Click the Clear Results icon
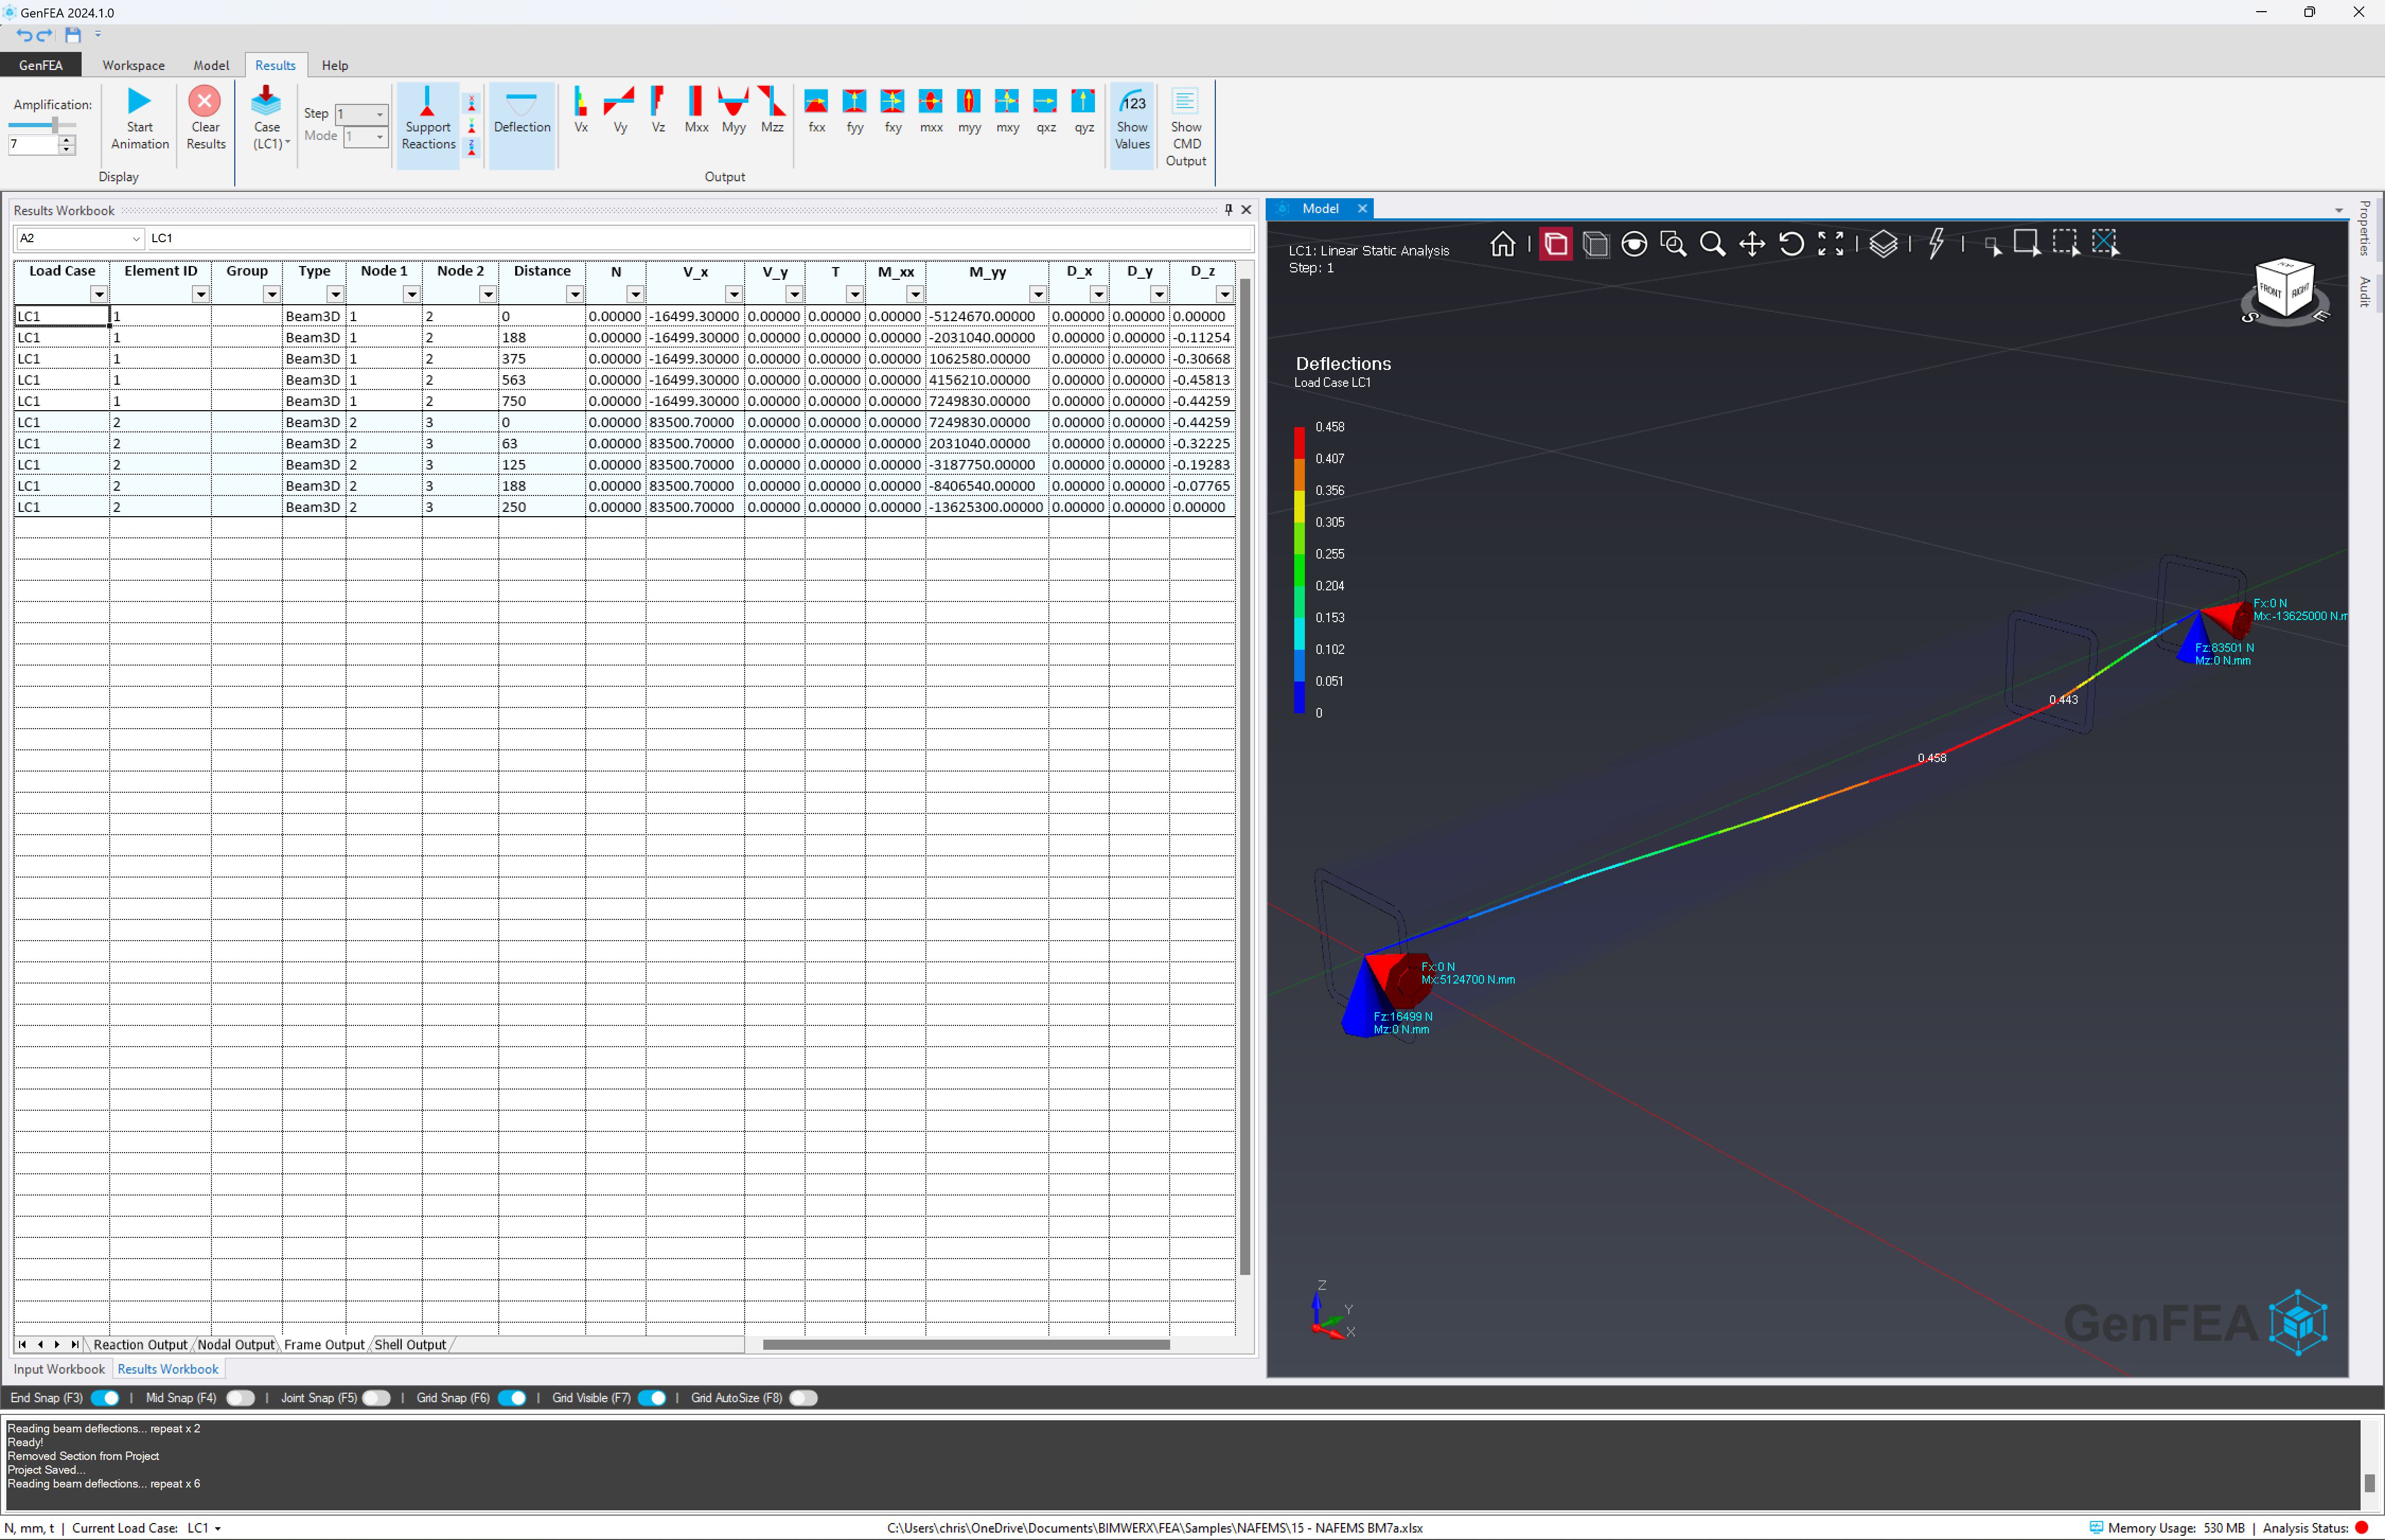 (205, 102)
